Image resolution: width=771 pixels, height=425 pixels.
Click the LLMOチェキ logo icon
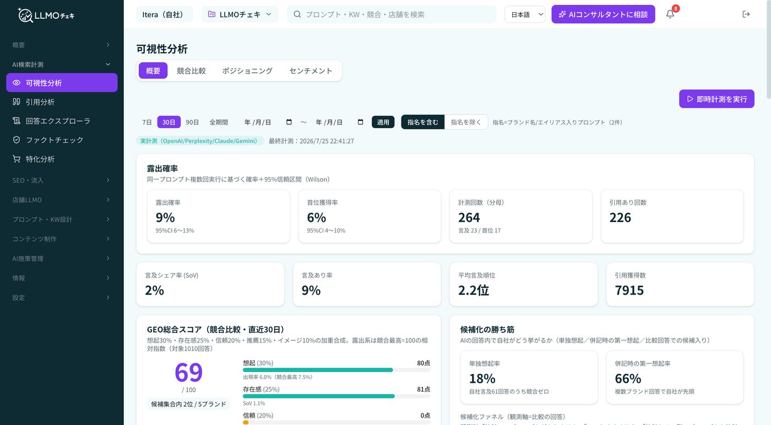25,15
